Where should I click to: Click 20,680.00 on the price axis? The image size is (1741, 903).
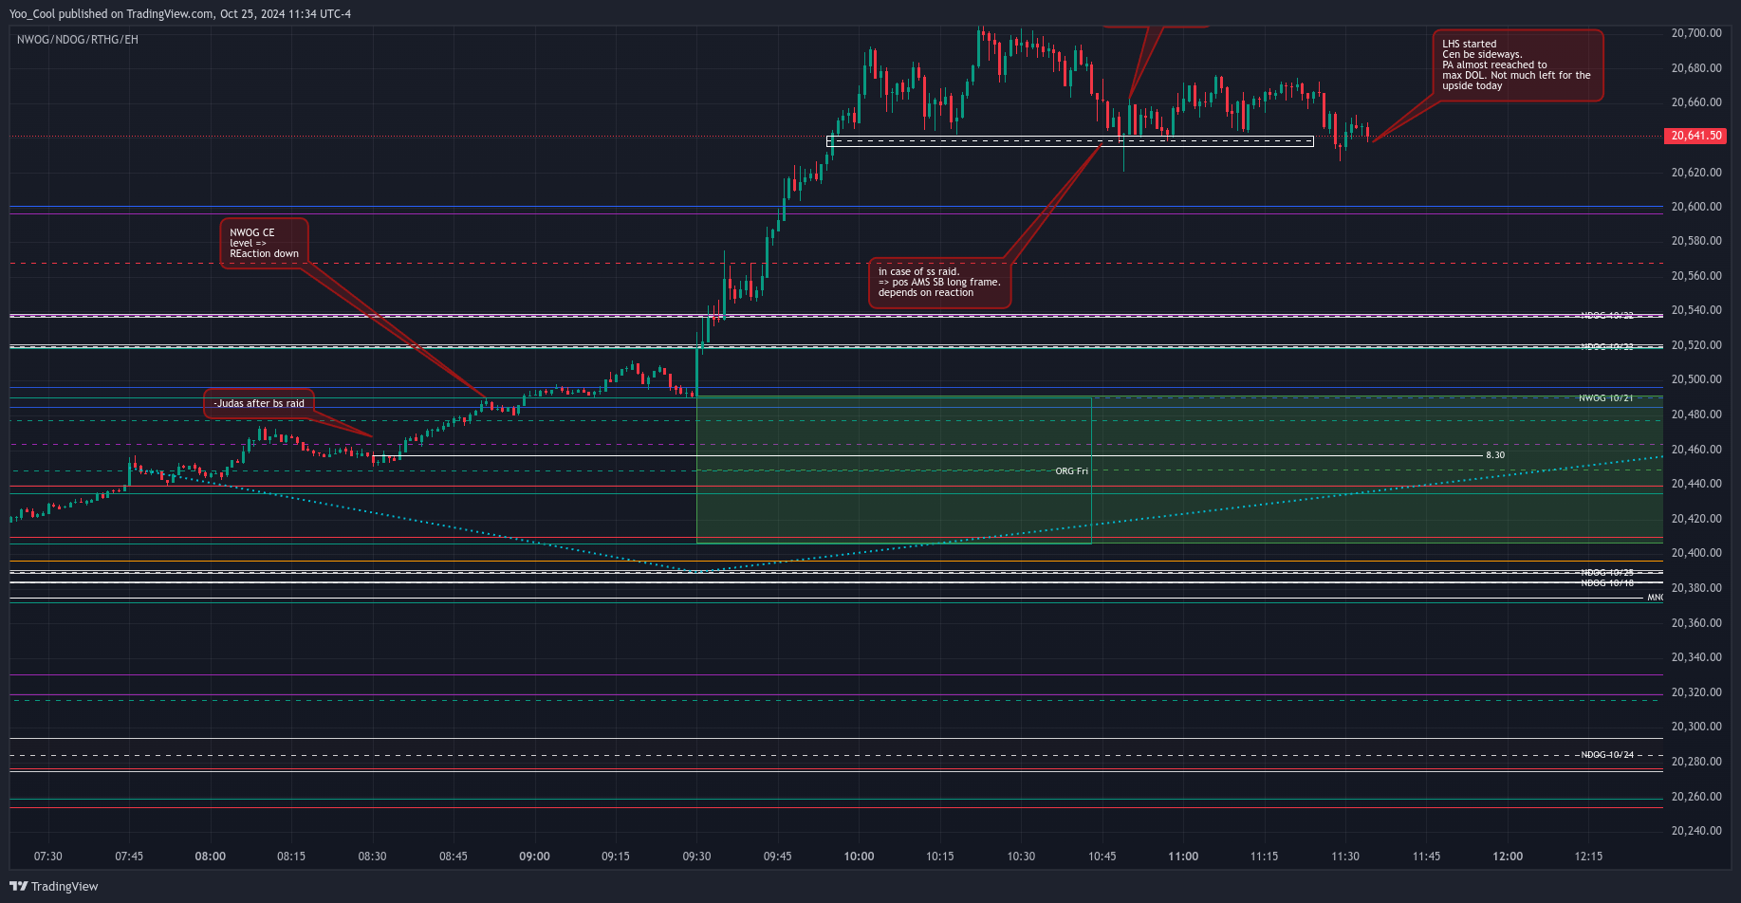[x=1696, y=68]
